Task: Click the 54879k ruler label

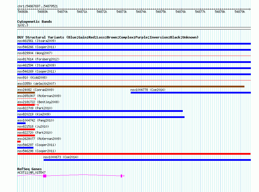Action: pyautogui.click(x=240, y=12)
